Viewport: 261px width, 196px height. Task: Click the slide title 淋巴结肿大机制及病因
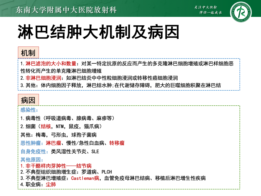98,32
